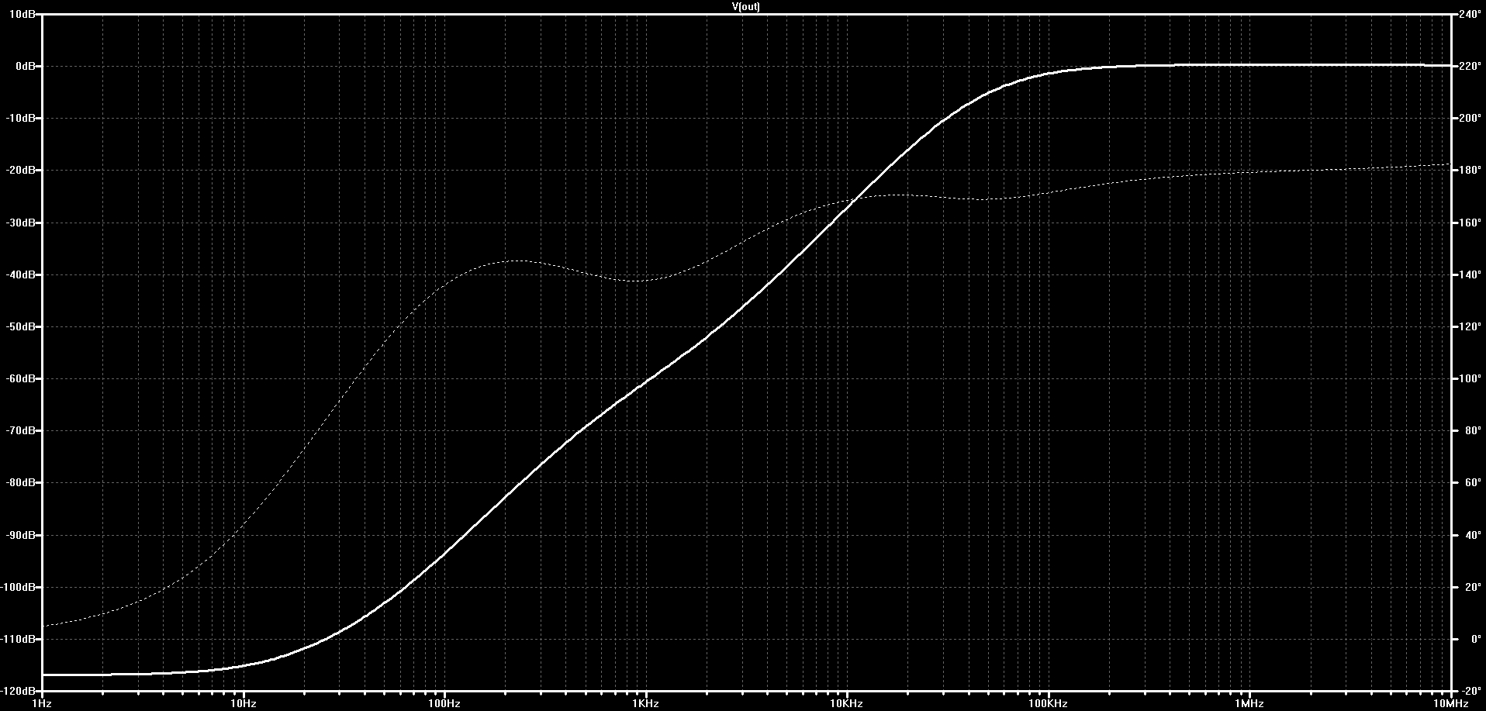Image resolution: width=1486 pixels, height=711 pixels.
Task: Select the -50dB magnitude axis label
Action: click(x=22, y=326)
